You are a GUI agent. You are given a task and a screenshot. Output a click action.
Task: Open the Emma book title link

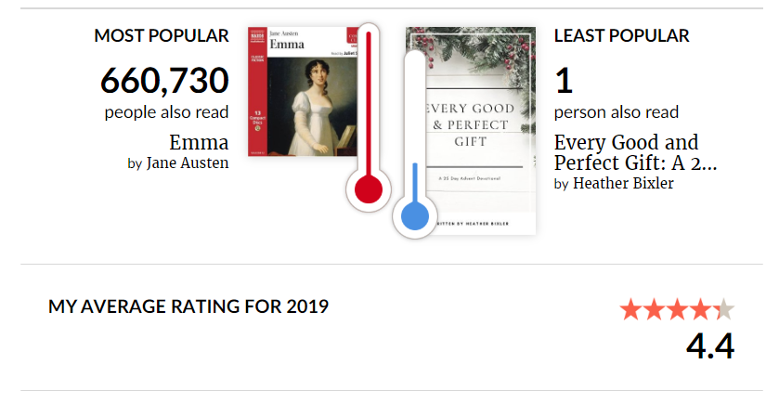tap(199, 143)
